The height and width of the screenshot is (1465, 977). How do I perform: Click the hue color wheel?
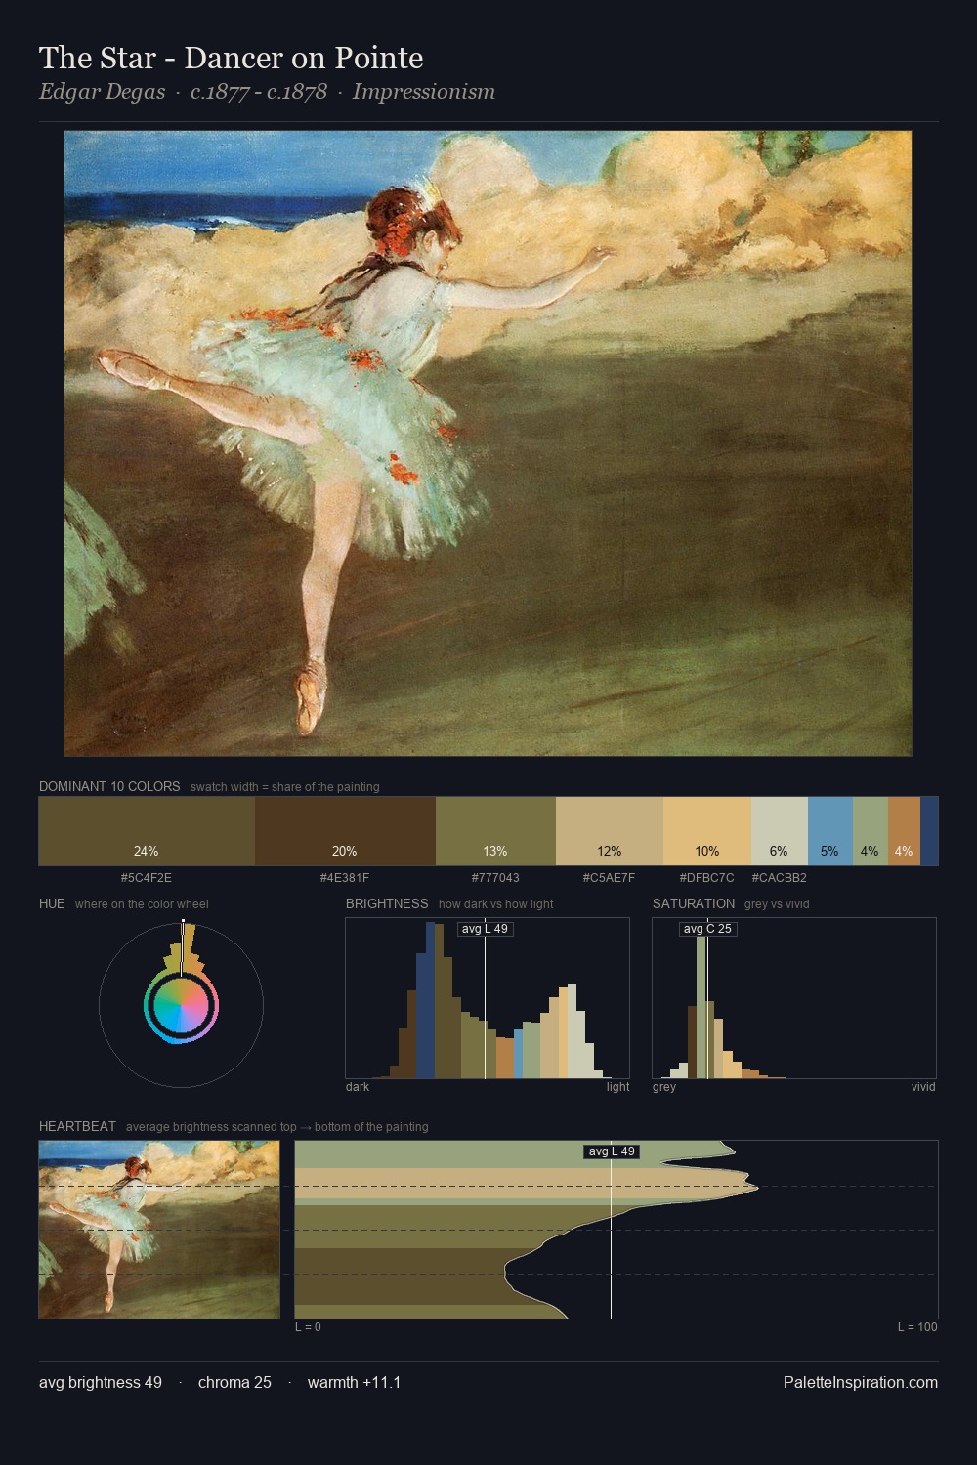pyautogui.click(x=181, y=1005)
